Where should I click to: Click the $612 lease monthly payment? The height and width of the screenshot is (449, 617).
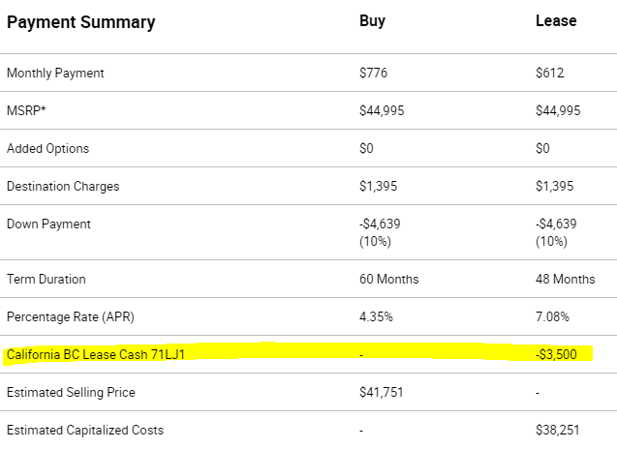pos(550,73)
